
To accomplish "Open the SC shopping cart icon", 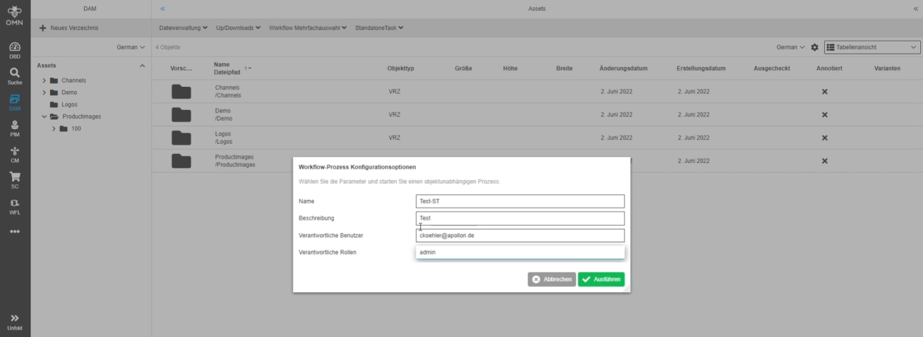I will (15, 180).
